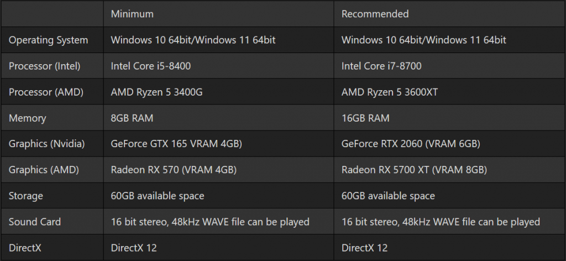Click the Intel Core i5-8400 cell

[x=151, y=66]
